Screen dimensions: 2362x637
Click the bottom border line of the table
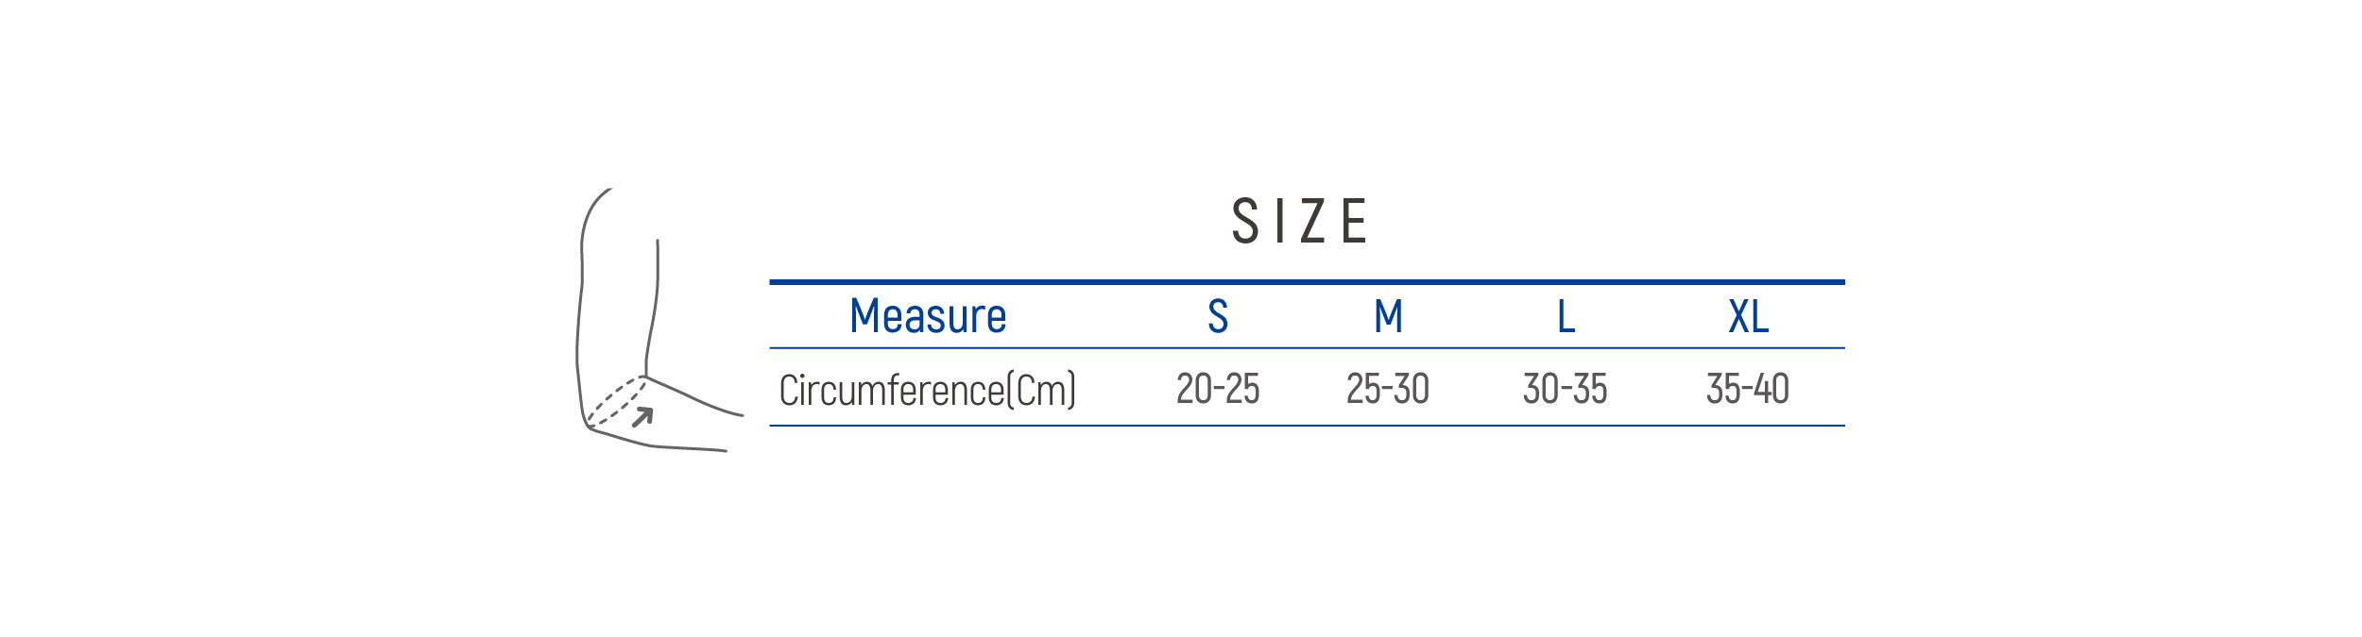[1307, 426]
